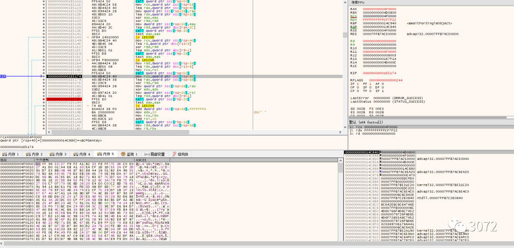Viewport: 514px width, 248px height.
Task: Toggle breakpoint bullet at 00000000001E515E
Action: point(44,60)
